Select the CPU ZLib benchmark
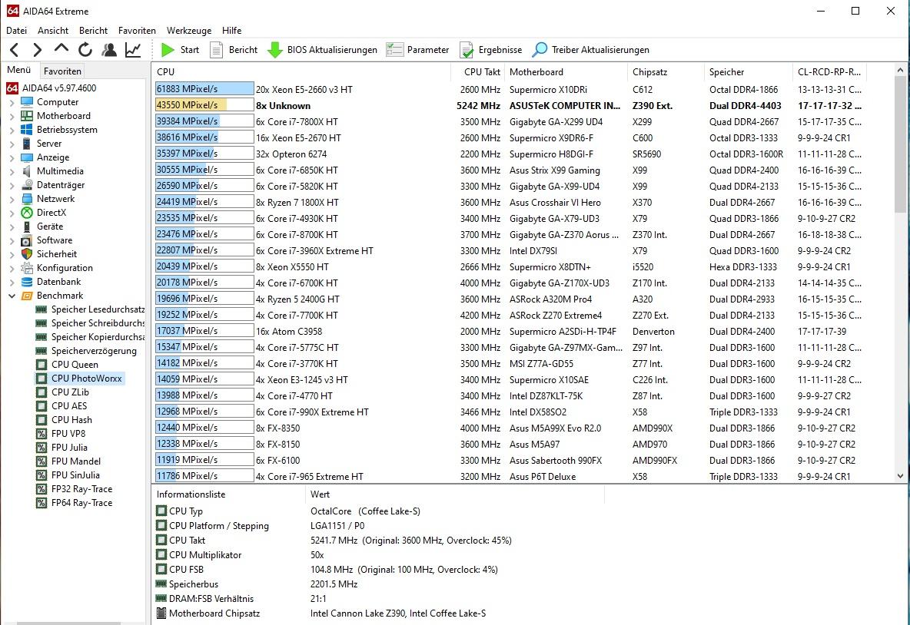 [x=70, y=392]
